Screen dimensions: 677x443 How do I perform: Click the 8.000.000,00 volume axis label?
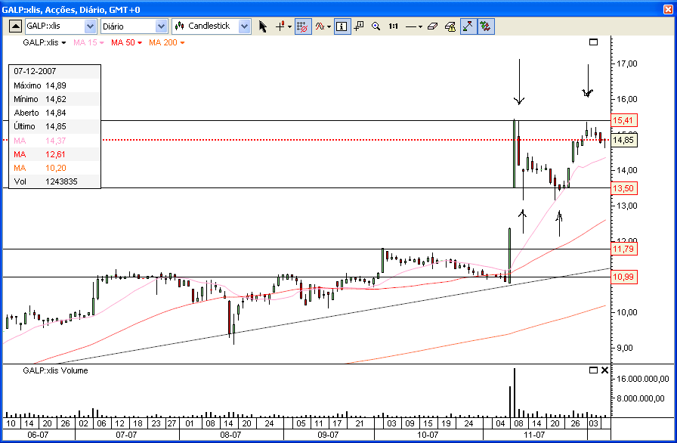pyautogui.click(x=641, y=398)
